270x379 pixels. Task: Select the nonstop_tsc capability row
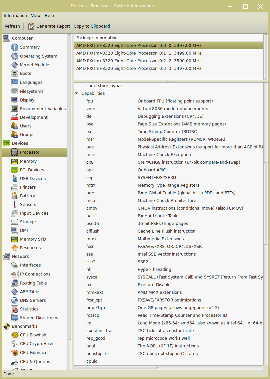[x=169, y=354]
